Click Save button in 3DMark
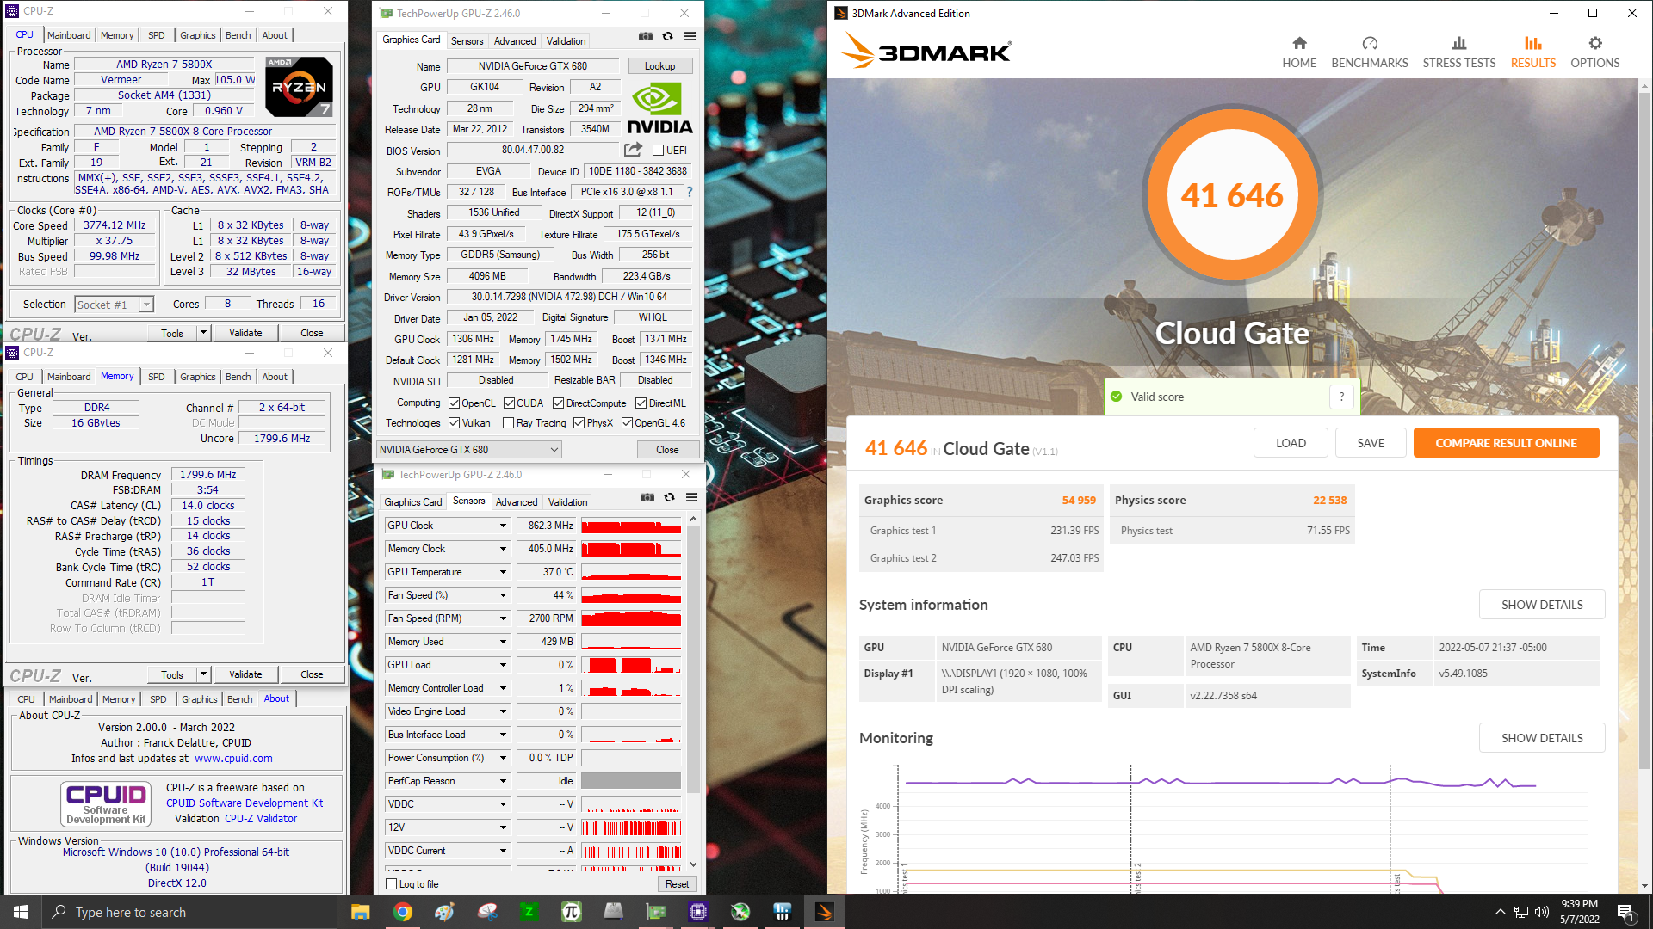This screenshot has height=929, width=1653. coord(1371,443)
